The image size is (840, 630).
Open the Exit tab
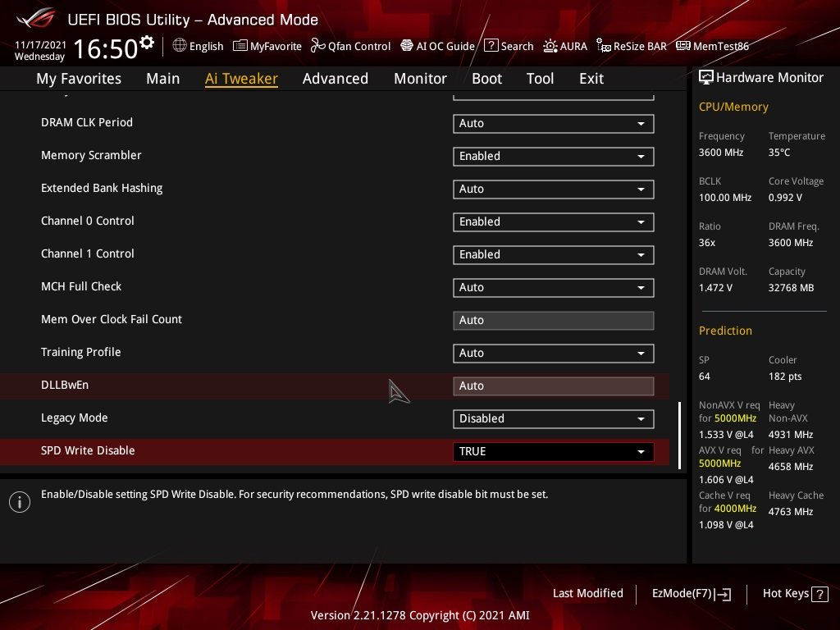(591, 78)
